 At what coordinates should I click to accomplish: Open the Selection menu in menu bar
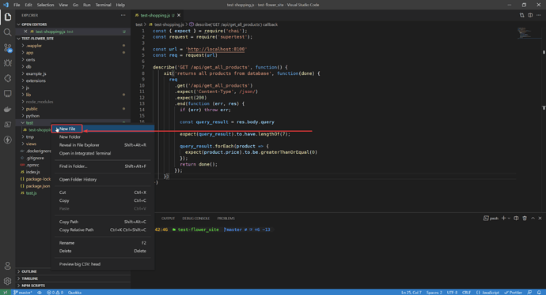pos(45,5)
